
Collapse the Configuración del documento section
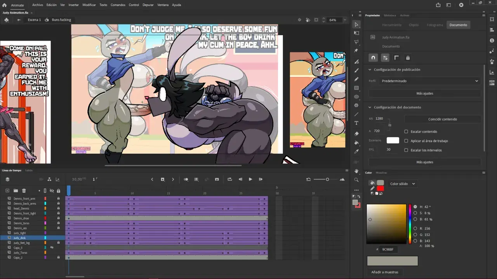(370, 107)
